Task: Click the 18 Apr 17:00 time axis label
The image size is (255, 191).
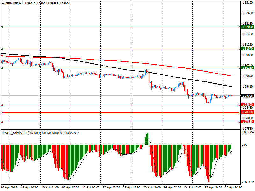Action: 70,188
